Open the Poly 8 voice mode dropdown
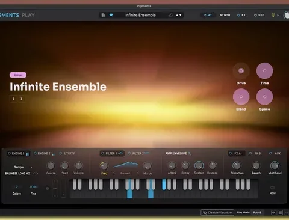Screen dimensions: 289x220 (257, 212)
